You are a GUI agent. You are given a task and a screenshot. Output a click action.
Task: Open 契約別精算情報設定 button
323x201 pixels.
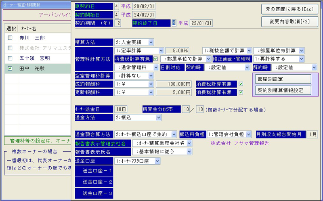point(283,90)
